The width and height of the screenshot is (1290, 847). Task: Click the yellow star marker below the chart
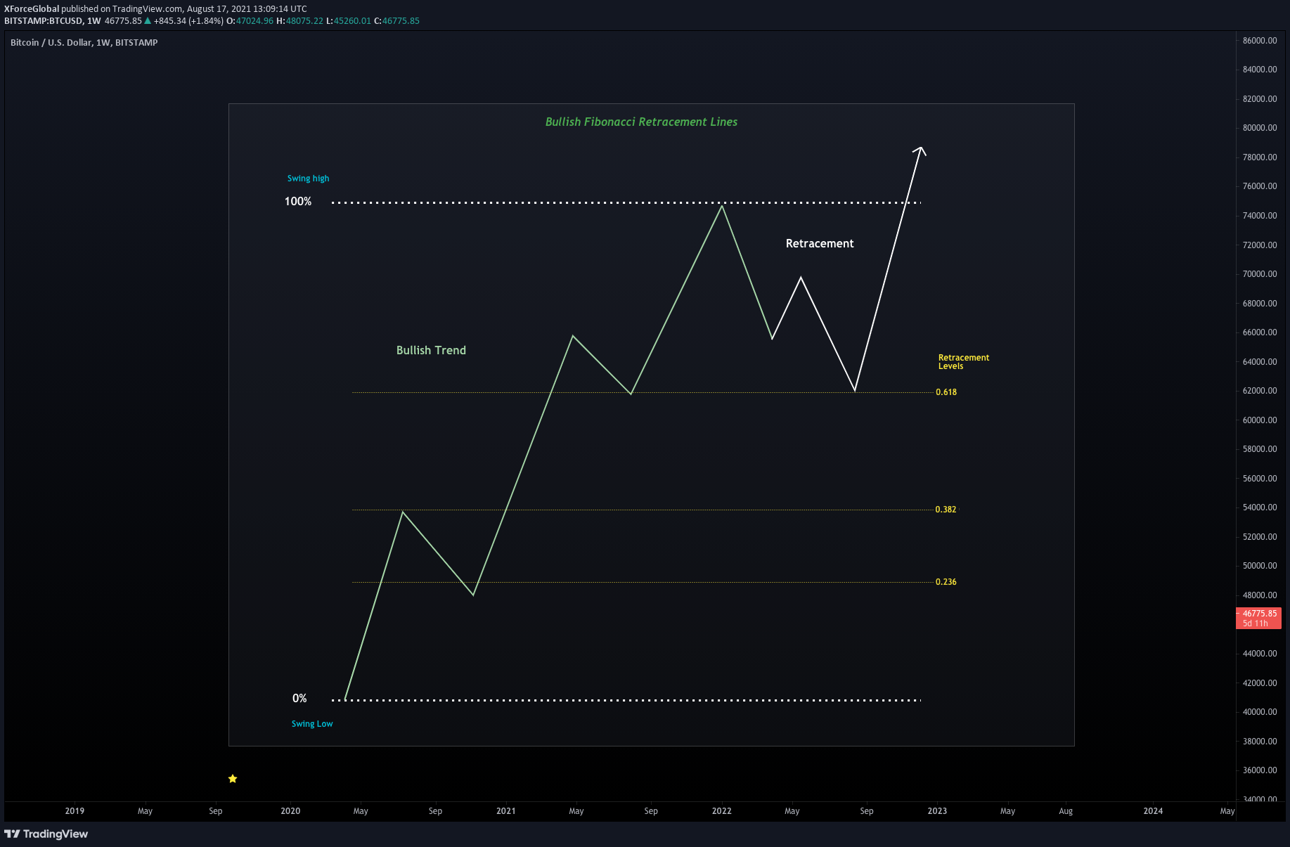233,779
